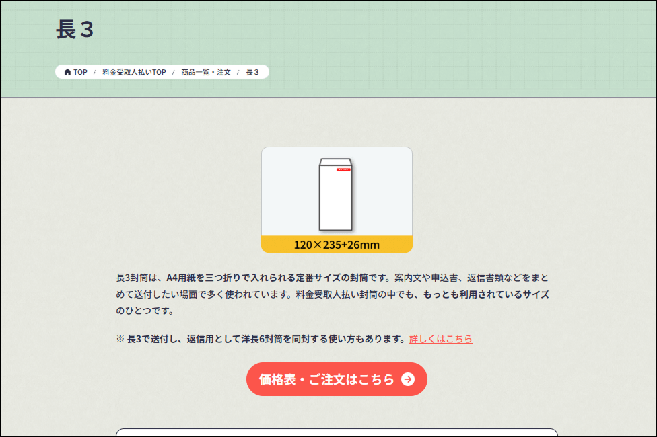Click the slash separator after TOP in the breadcrumb
Image resolution: width=657 pixels, height=437 pixels.
click(x=95, y=72)
